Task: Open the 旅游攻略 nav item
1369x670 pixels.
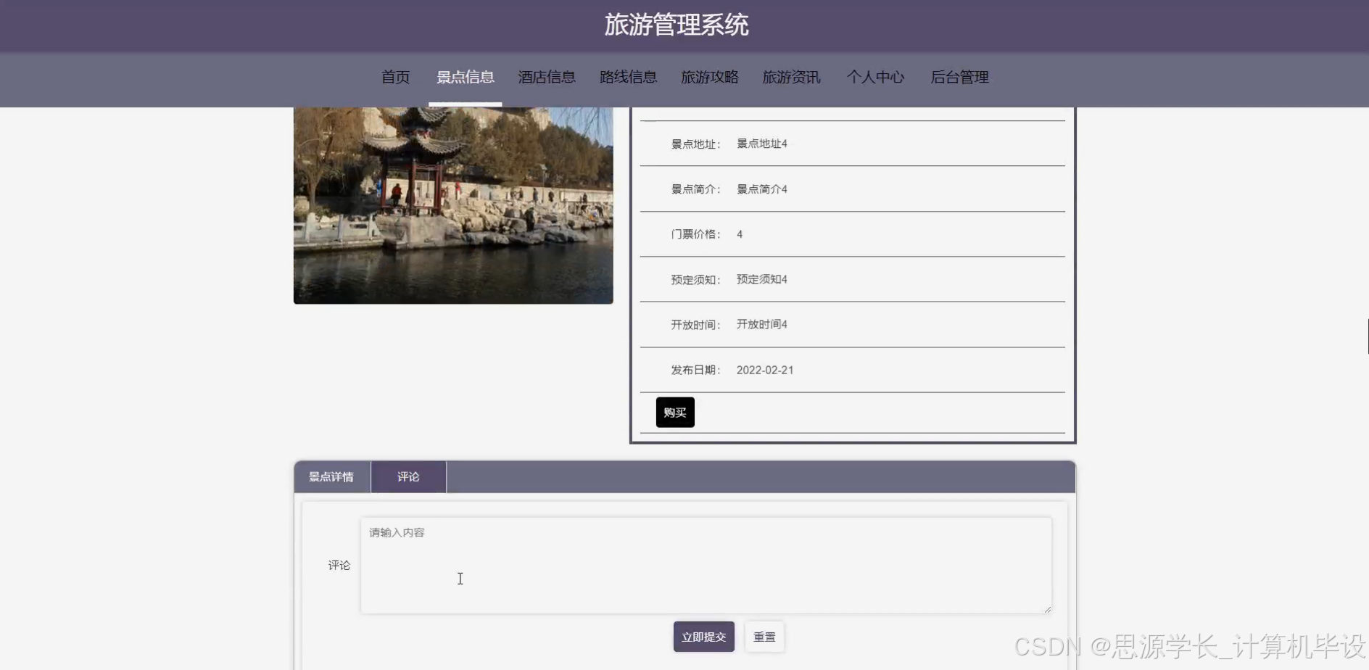Action: pyautogui.click(x=710, y=77)
